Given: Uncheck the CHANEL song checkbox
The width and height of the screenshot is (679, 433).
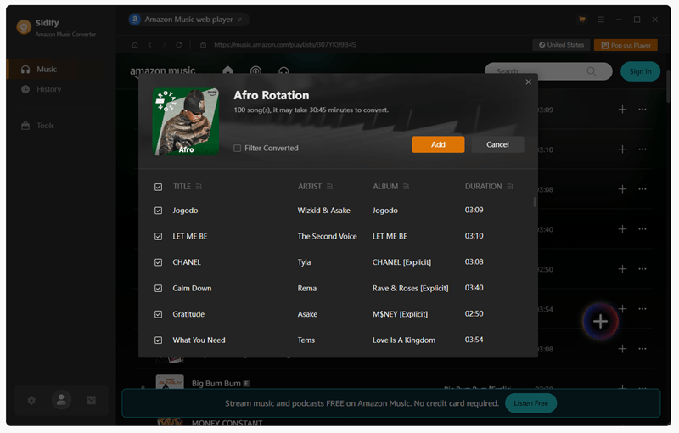Looking at the screenshot, I should [159, 262].
